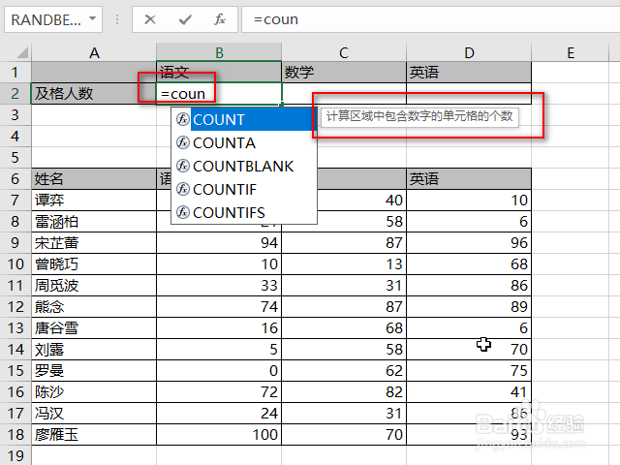
Task: Click the 英语 header cell in row 6
Action: pos(469,178)
